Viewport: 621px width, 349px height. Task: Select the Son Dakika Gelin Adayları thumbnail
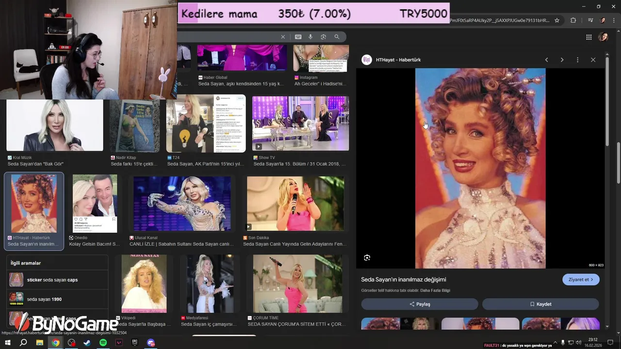tap(295, 204)
